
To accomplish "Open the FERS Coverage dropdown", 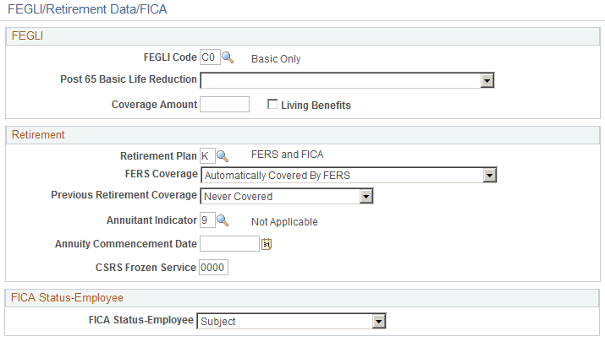I will pos(489,175).
